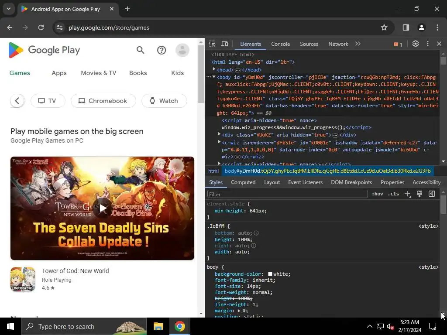Open the DOM Breakpoints tab
447x335 pixels.
click(x=351, y=182)
